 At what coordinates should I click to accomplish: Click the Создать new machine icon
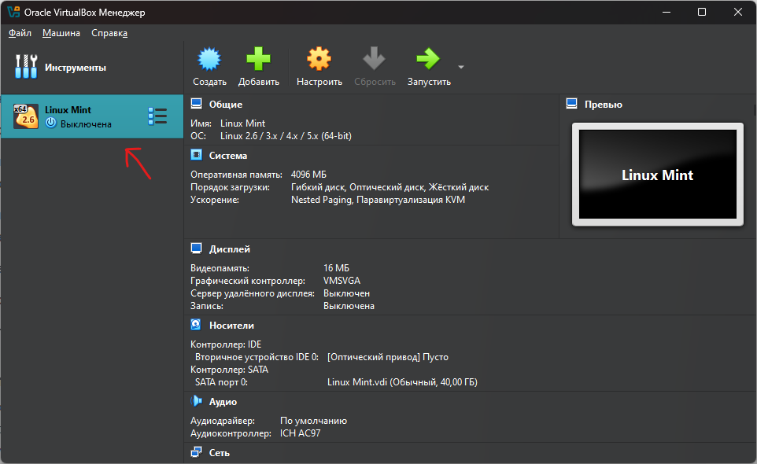[209, 59]
